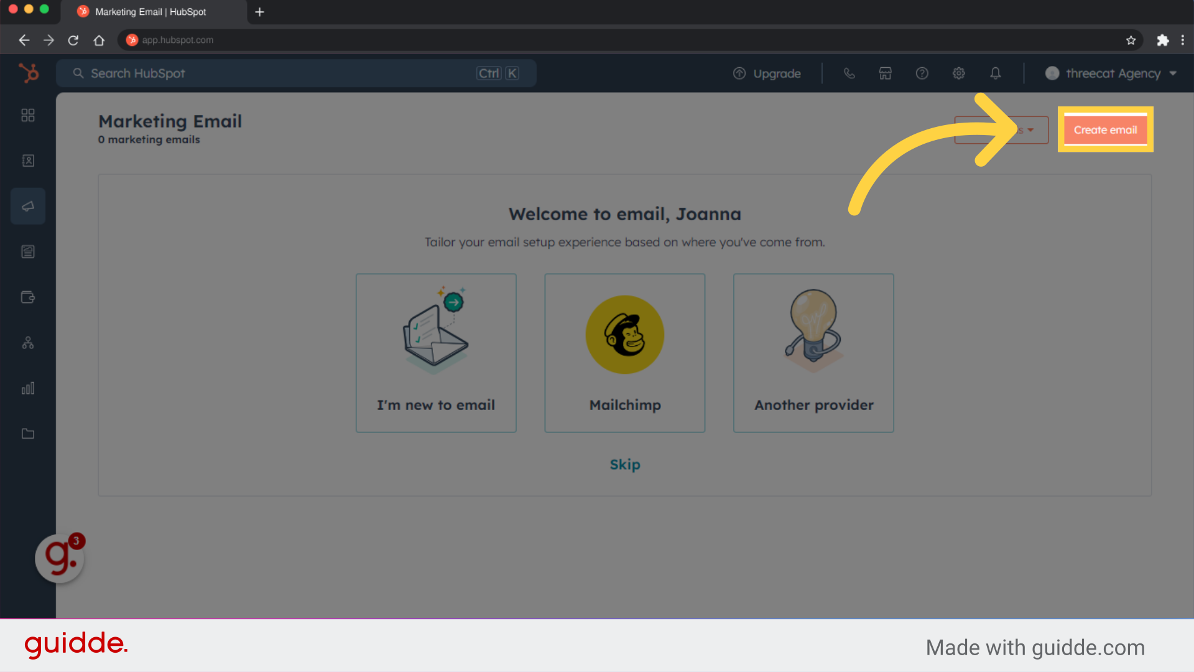
Task: Open the Library folder icon in the sidebar
Action: click(28, 434)
